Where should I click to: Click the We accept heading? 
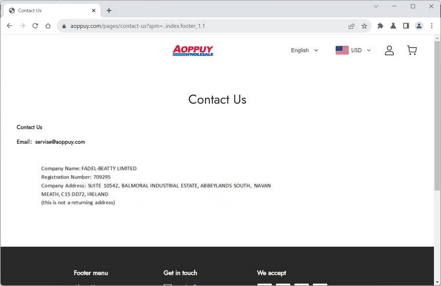[272, 273]
